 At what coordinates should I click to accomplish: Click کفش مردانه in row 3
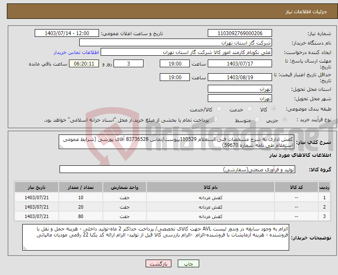210,216
